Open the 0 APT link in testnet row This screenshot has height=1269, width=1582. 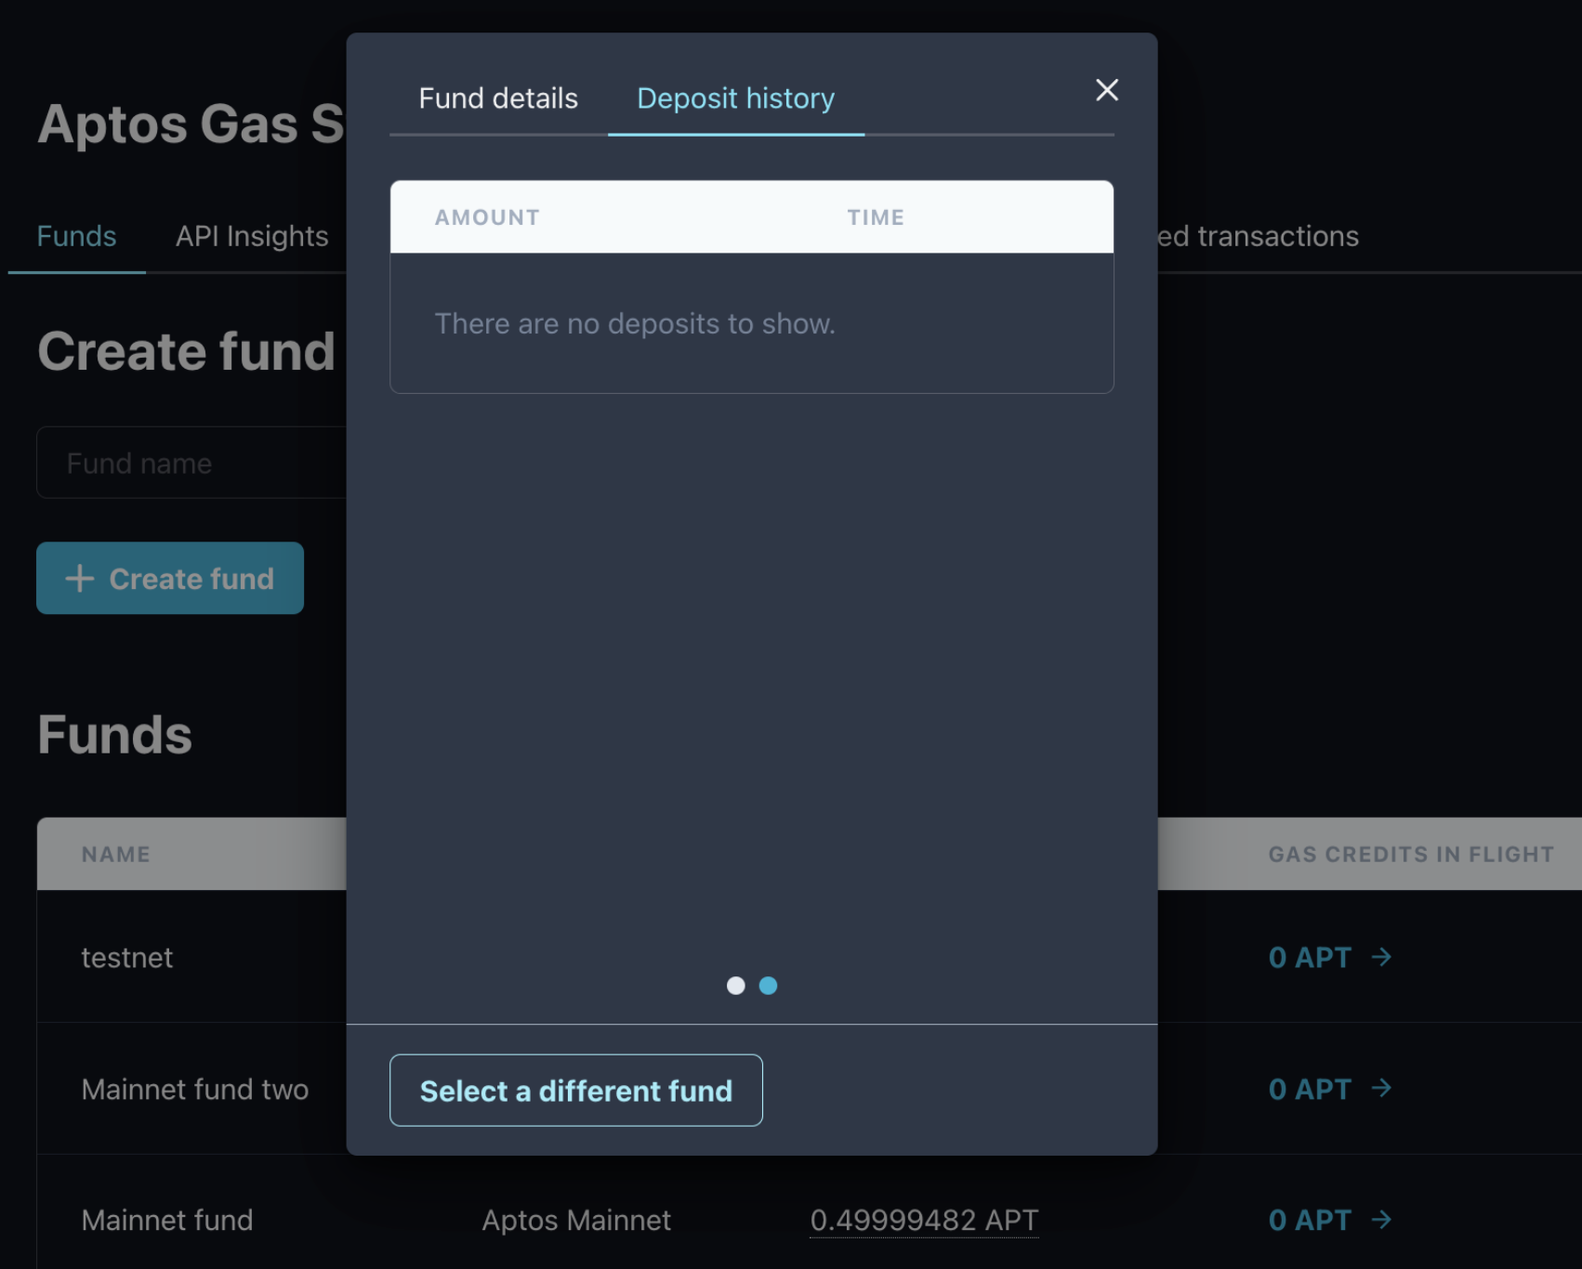[x=1330, y=957]
